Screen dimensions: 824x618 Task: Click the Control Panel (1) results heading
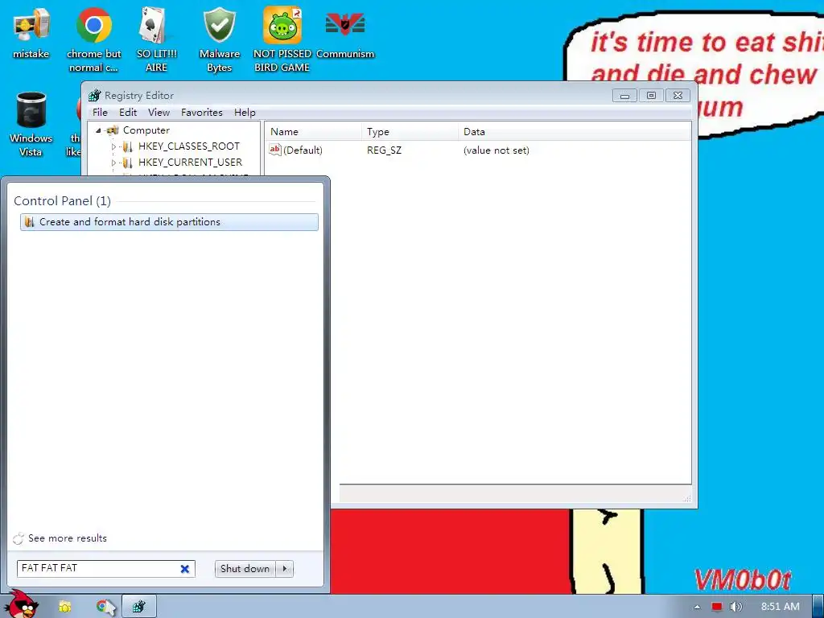62,200
